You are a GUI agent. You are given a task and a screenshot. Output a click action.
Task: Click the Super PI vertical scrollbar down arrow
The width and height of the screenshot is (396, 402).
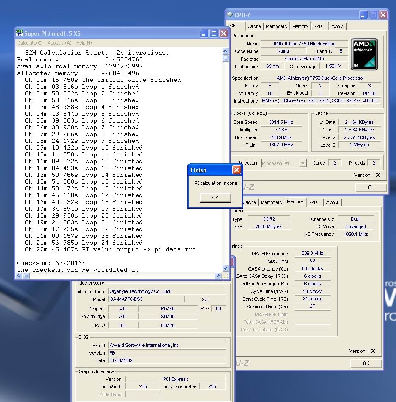coord(225,268)
